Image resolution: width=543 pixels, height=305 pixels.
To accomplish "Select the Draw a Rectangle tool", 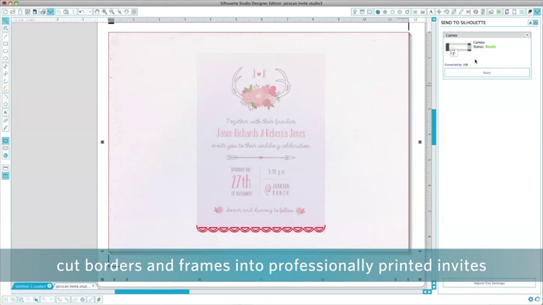I will tap(6, 44).
